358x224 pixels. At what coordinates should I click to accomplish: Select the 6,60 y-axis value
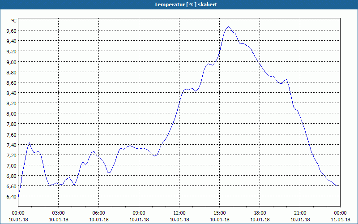pos(12,186)
